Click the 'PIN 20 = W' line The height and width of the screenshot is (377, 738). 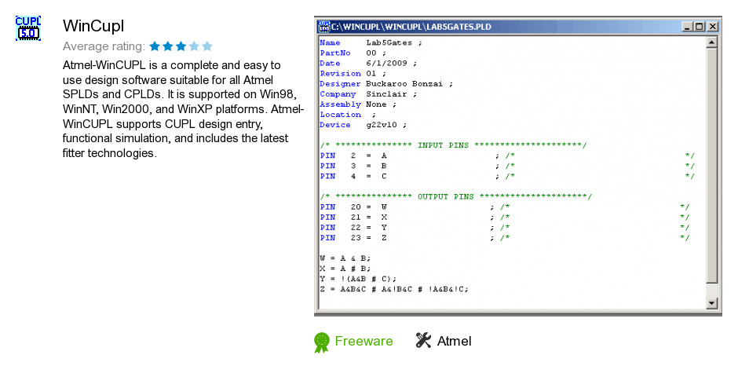(x=505, y=207)
